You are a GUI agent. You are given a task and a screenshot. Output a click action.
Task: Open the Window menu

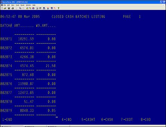(x=29, y=5)
